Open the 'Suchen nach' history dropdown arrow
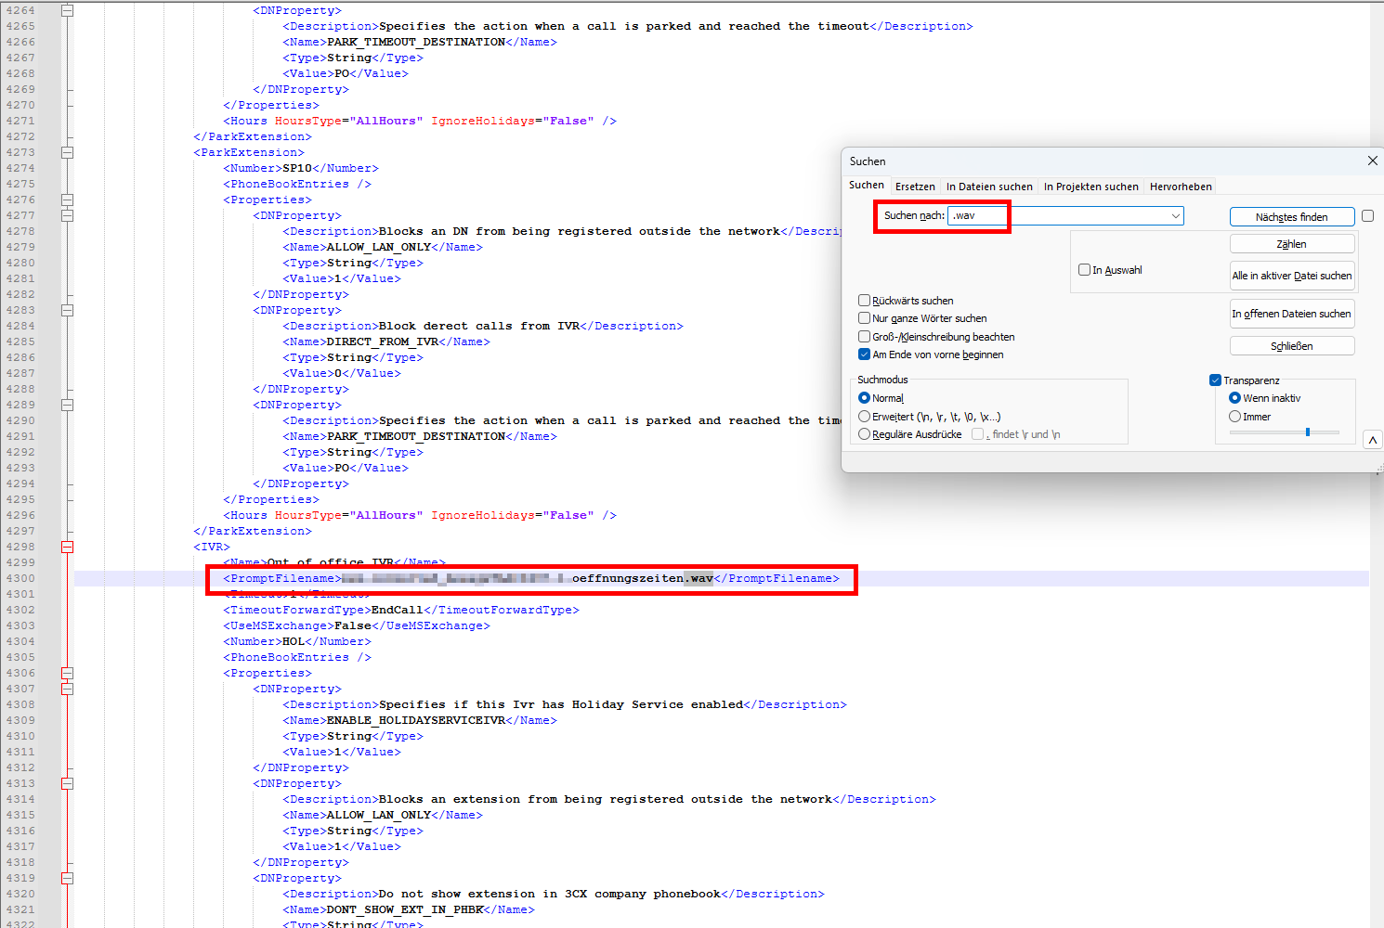Image resolution: width=1384 pixels, height=928 pixels. point(1175,216)
